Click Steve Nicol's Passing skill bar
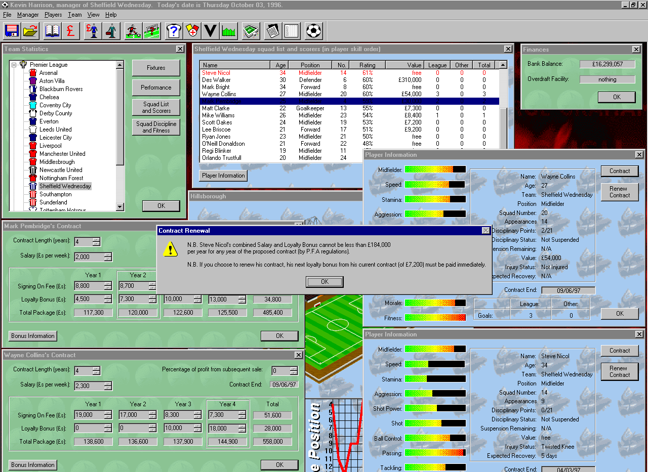648x472 pixels. pyautogui.click(x=435, y=453)
